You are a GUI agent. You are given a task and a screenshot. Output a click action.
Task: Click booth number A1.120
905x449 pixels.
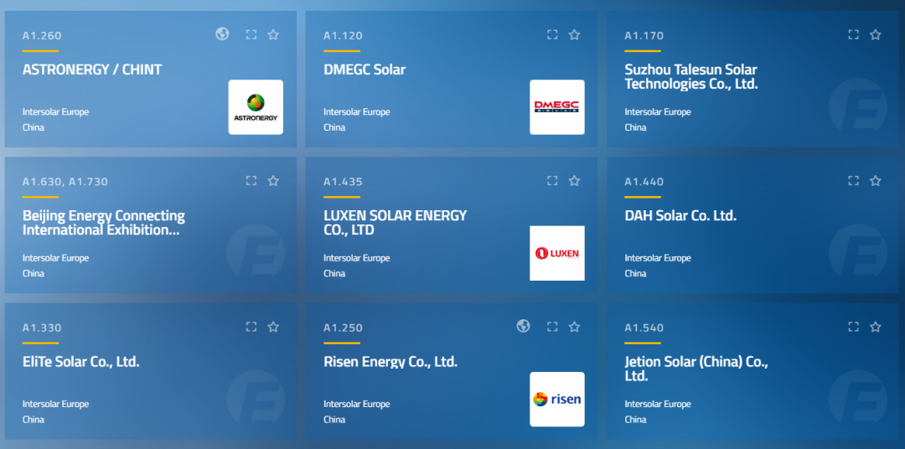pyautogui.click(x=343, y=36)
